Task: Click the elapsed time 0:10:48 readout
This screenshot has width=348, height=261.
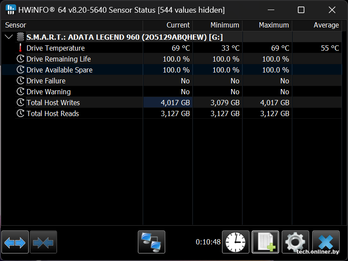Action: [208, 242]
